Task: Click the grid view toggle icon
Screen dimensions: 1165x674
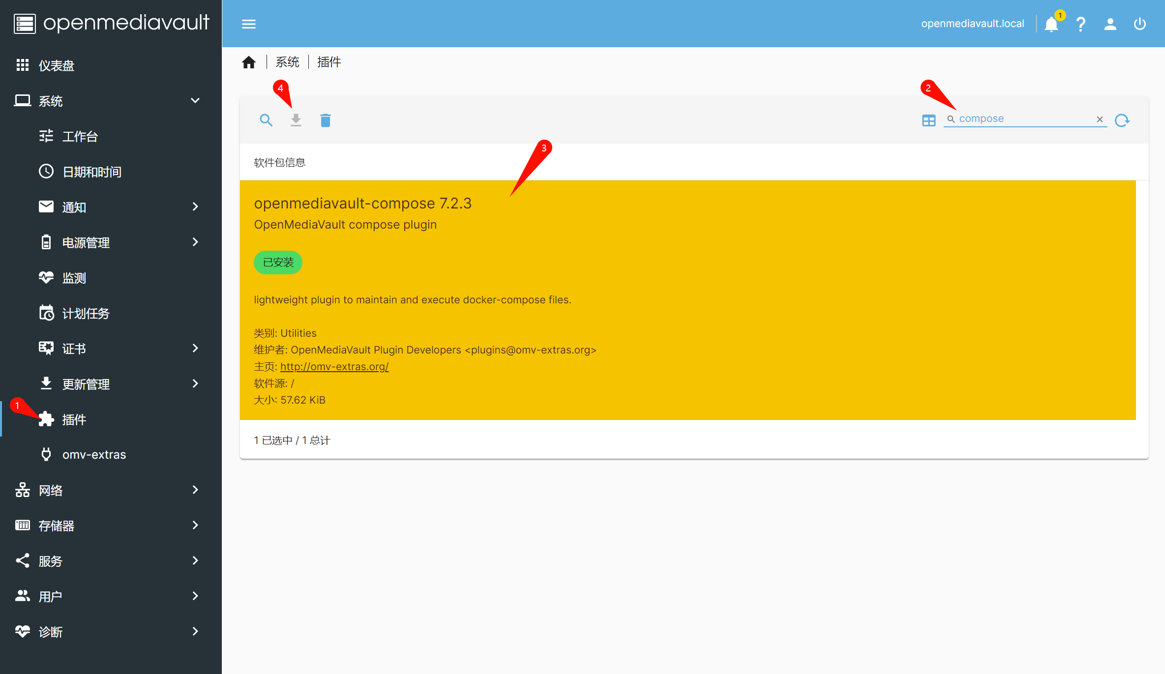Action: tap(927, 119)
